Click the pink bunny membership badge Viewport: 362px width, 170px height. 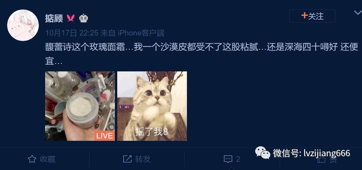click(71, 18)
